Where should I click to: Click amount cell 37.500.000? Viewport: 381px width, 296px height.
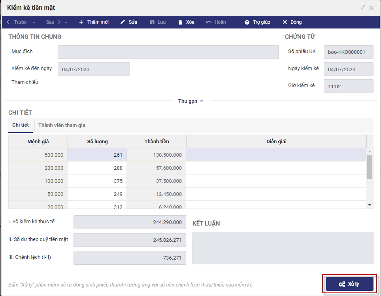157,181
